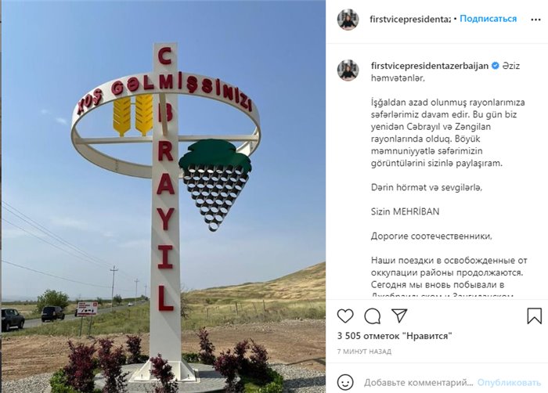Screen dimensions: 548x393
Task: Click the Cəbrayıl welcome sign photo
Action: pyautogui.click(x=164, y=196)
